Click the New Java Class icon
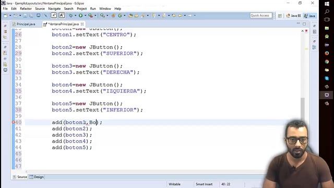This screenshot has height=188, width=334. coord(120,16)
